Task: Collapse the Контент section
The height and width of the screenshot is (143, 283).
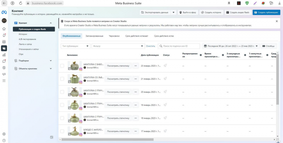Action: click(51, 23)
